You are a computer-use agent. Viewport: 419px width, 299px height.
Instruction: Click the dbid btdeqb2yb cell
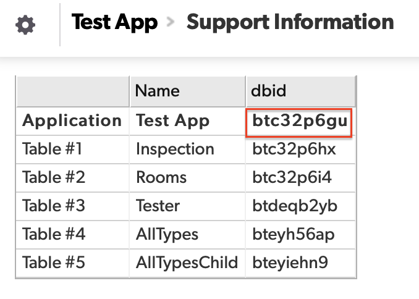[295, 206]
